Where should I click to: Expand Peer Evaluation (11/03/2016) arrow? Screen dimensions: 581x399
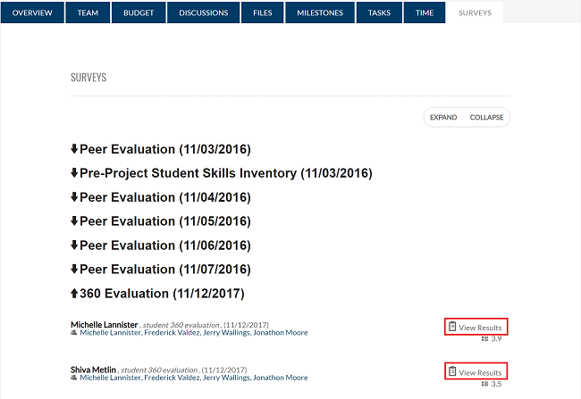coord(74,149)
